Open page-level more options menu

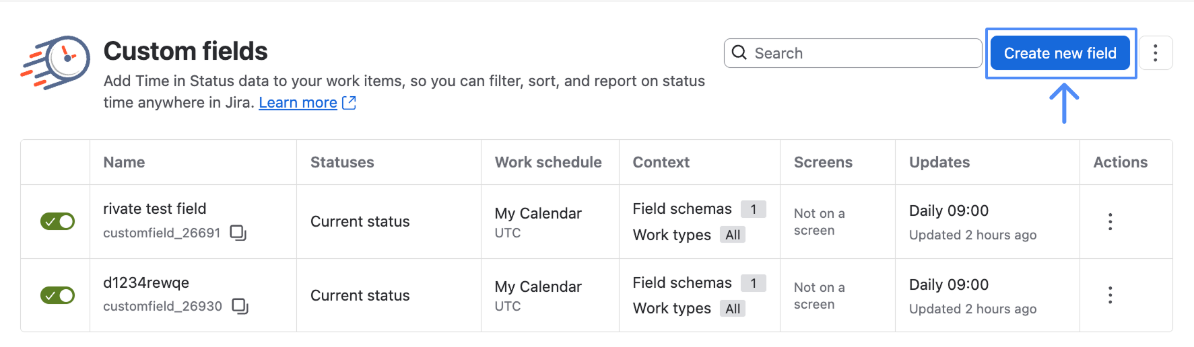[x=1155, y=53]
